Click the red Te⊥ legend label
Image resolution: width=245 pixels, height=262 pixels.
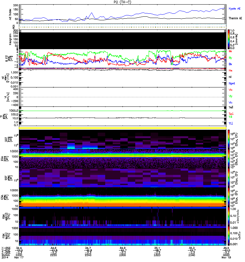pos(231,114)
